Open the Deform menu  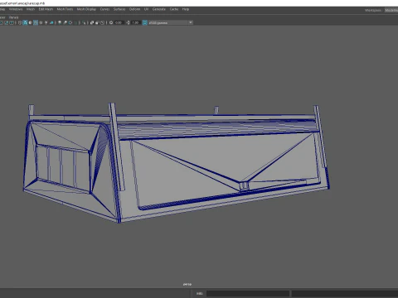[134, 9]
